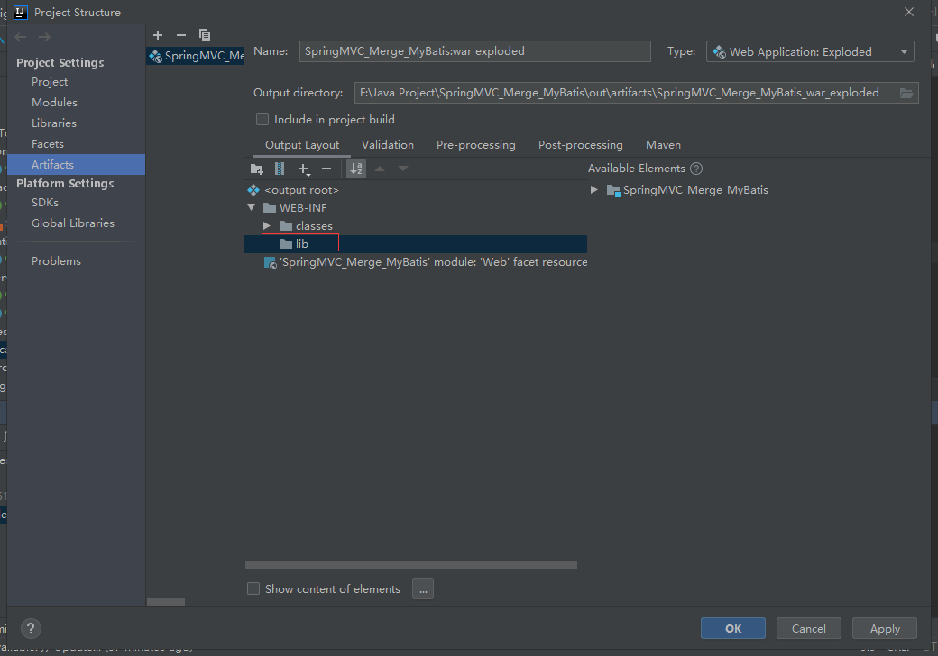Open the Maven tab
The image size is (938, 656).
tap(663, 145)
